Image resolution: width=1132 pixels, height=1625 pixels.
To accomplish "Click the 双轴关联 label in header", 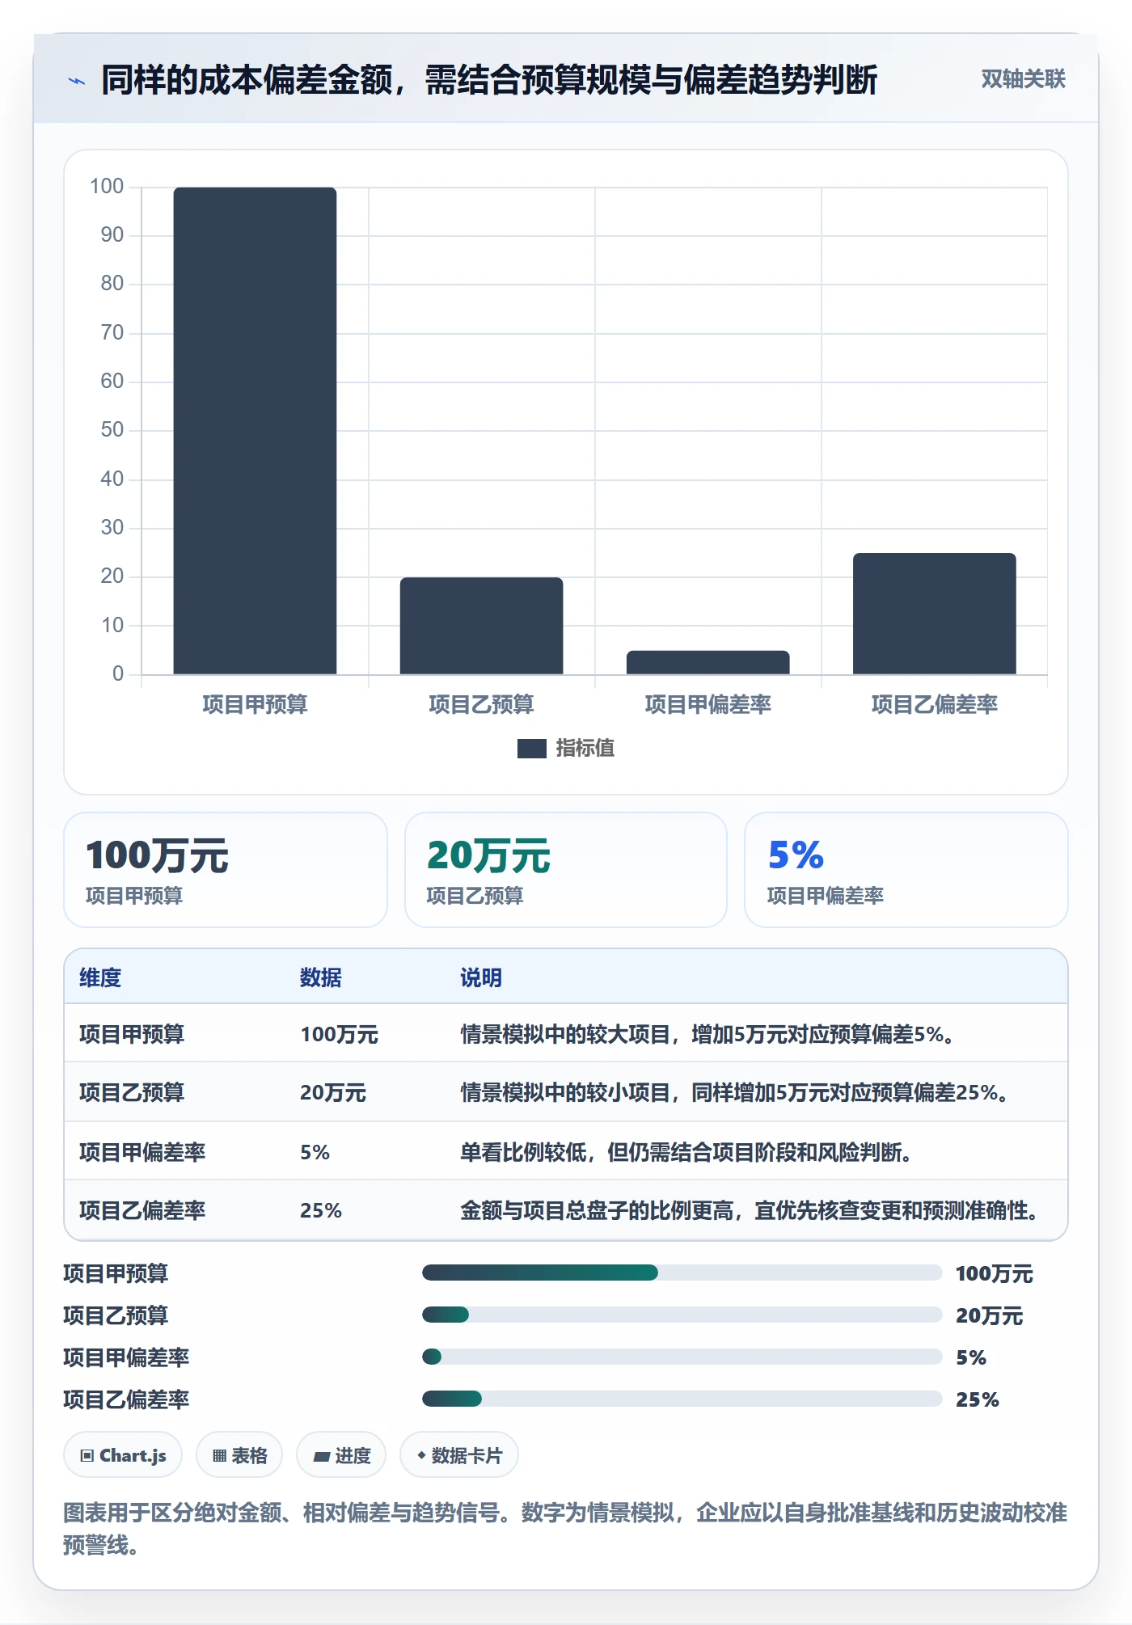I will [x=1023, y=79].
